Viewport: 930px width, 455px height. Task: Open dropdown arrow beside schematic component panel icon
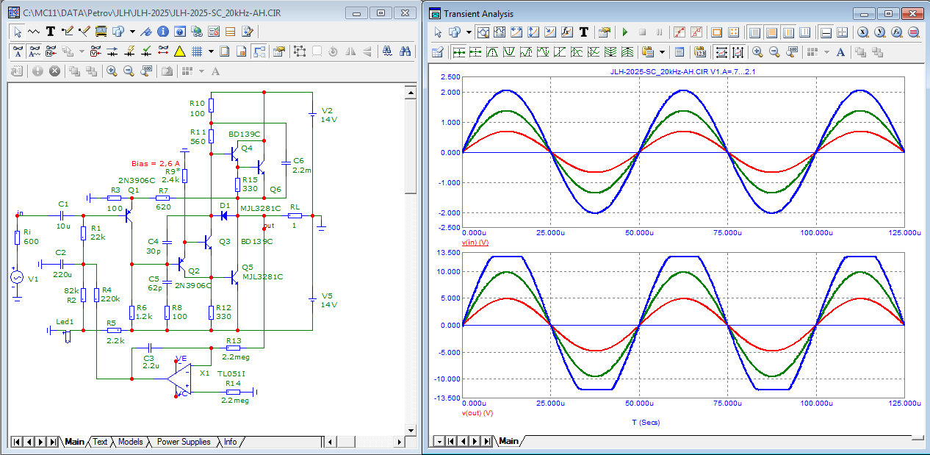[132, 32]
